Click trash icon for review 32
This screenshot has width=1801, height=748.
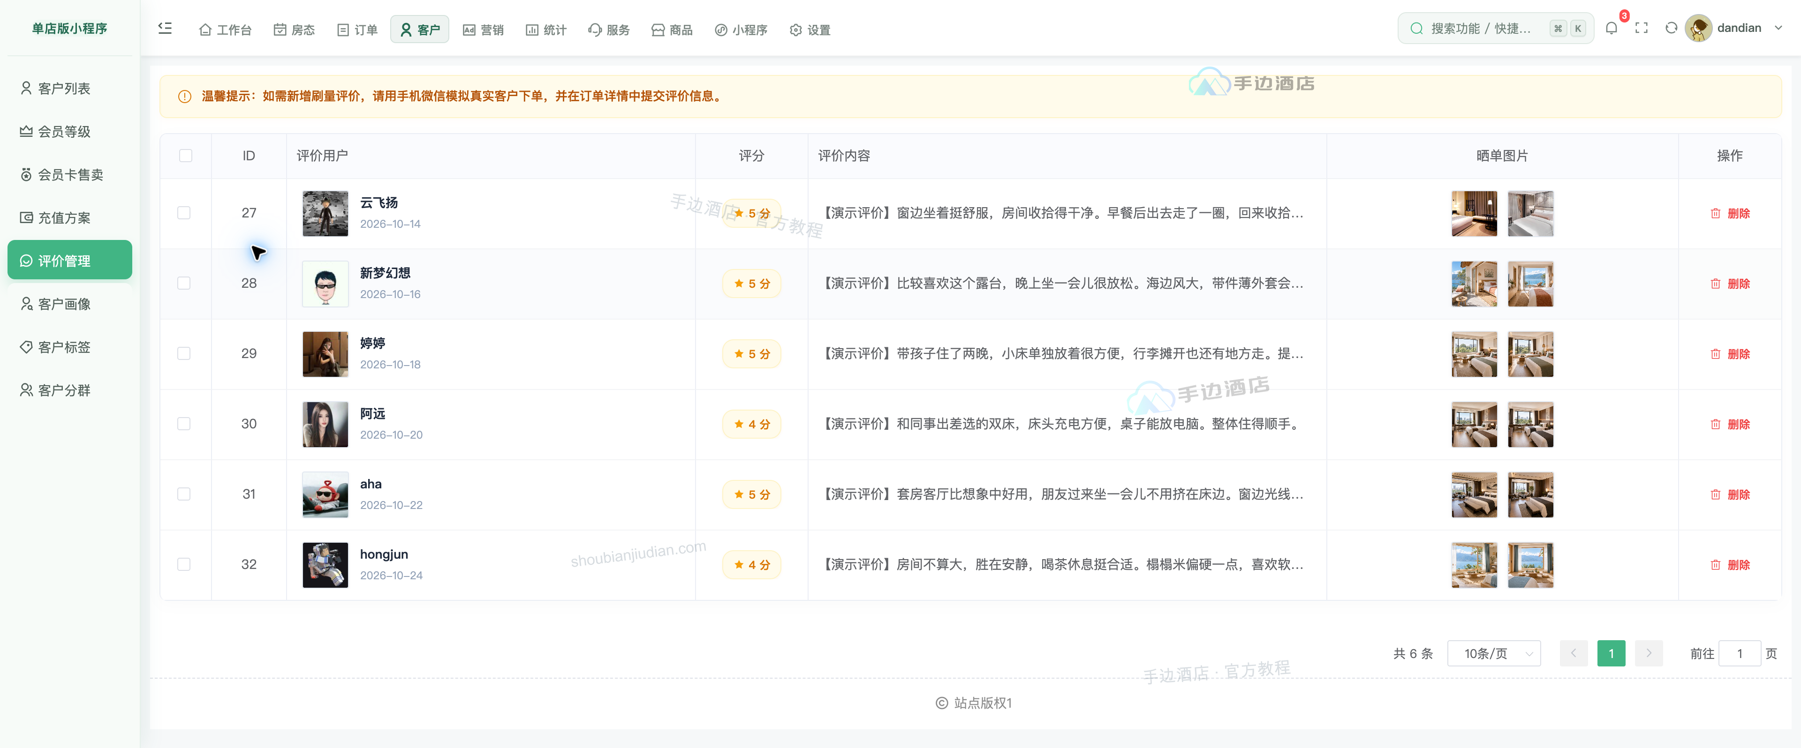(1715, 565)
